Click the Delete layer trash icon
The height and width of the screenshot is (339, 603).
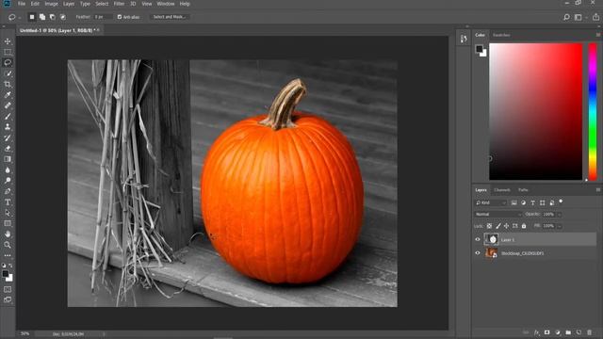589,332
